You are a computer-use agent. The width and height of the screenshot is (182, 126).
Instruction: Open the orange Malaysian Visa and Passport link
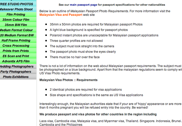tap(61, 15)
